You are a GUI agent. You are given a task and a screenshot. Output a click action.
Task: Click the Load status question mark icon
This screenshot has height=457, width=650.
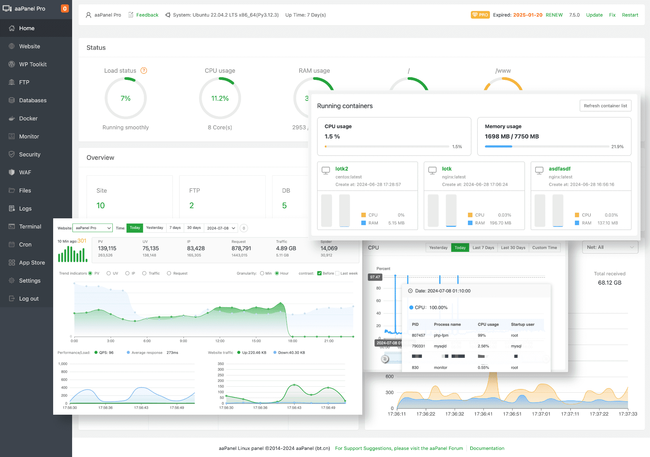[x=144, y=70]
